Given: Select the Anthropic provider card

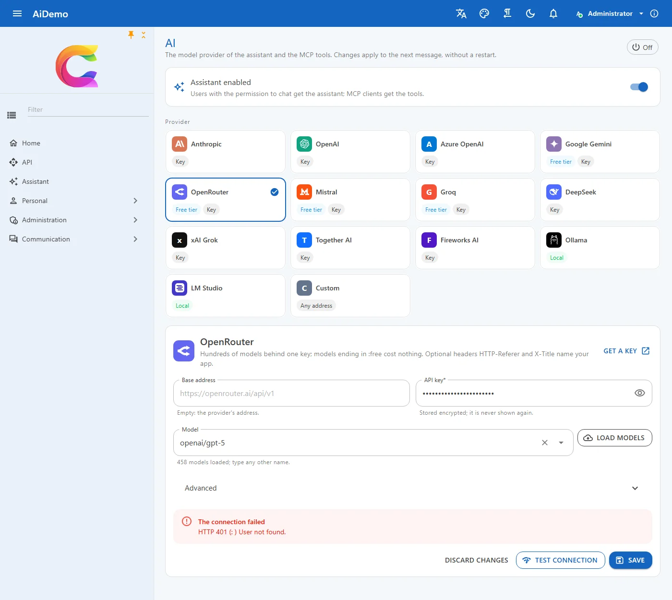Looking at the screenshot, I should click(226, 152).
